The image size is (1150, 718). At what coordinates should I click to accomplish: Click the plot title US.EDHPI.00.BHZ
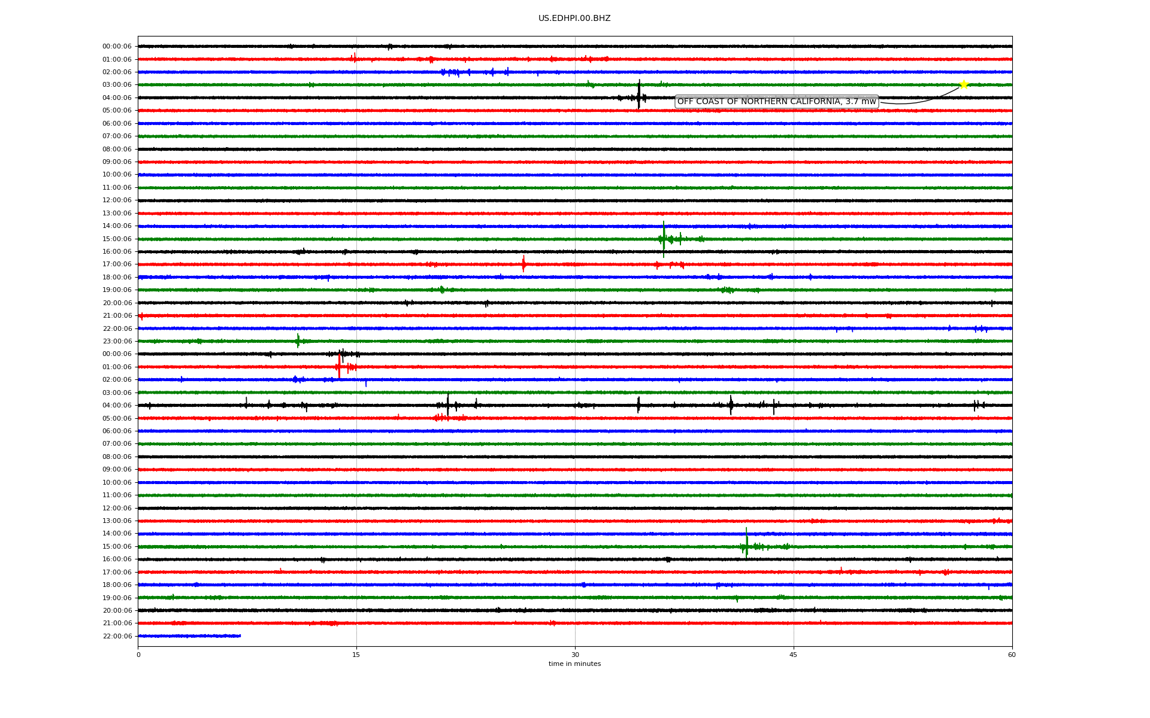coord(574,19)
